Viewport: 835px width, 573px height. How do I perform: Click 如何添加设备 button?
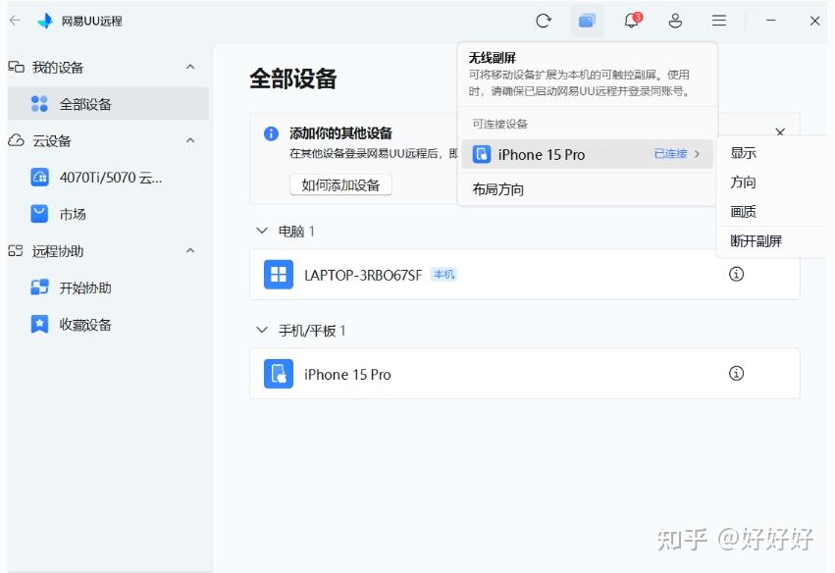click(x=340, y=184)
